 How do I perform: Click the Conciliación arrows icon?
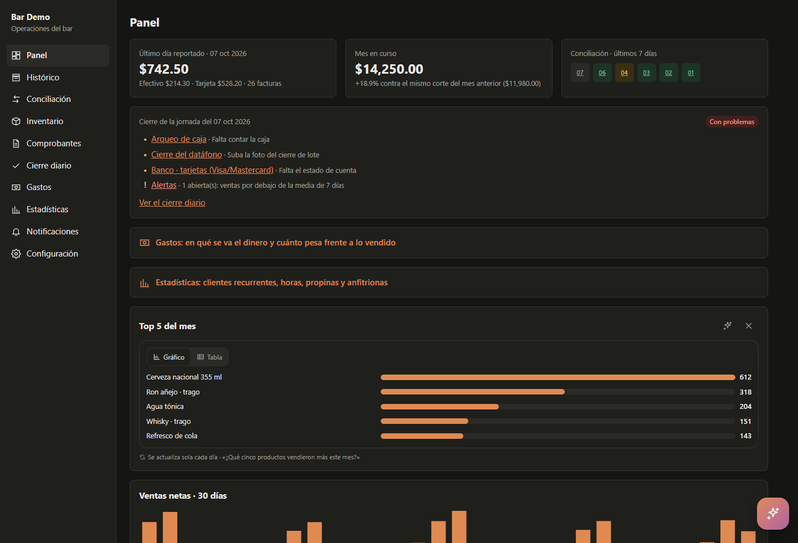[16, 99]
